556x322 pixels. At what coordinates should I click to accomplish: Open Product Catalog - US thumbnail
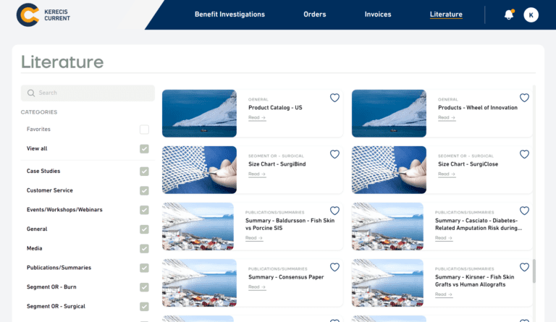199,114
